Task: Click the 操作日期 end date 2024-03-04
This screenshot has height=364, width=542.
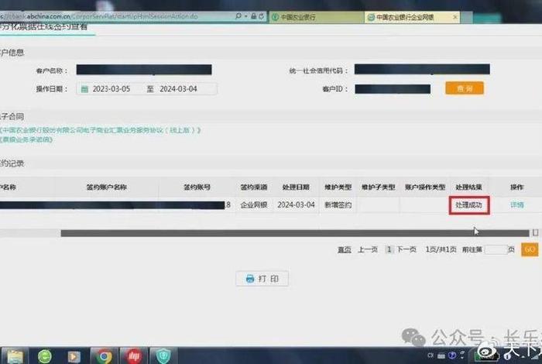Action: 178,89
